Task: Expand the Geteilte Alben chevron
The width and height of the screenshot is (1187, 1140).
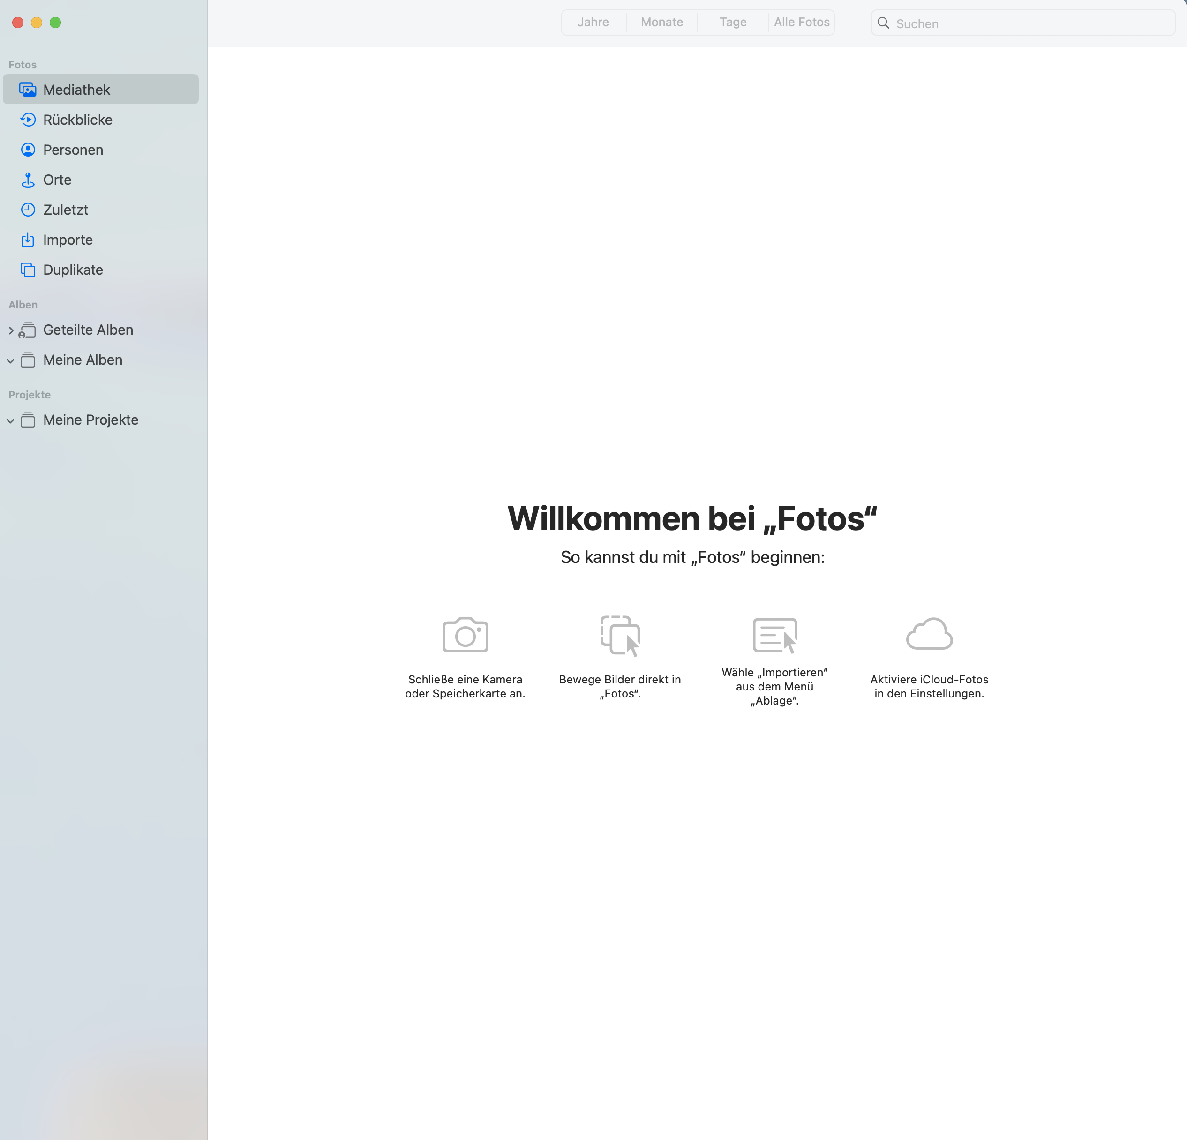Action: pos(11,330)
